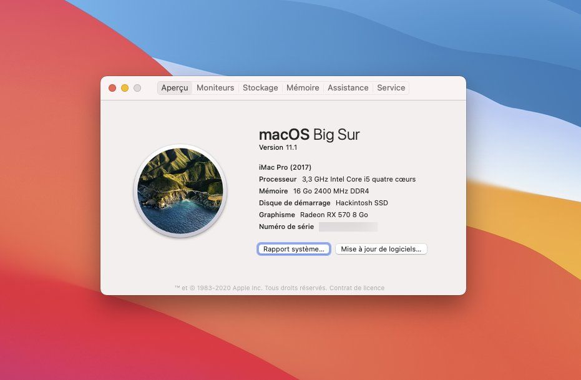Viewport: 581px width, 380px height.
Task: Switch to the Aperçu tab
Action: point(175,88)
